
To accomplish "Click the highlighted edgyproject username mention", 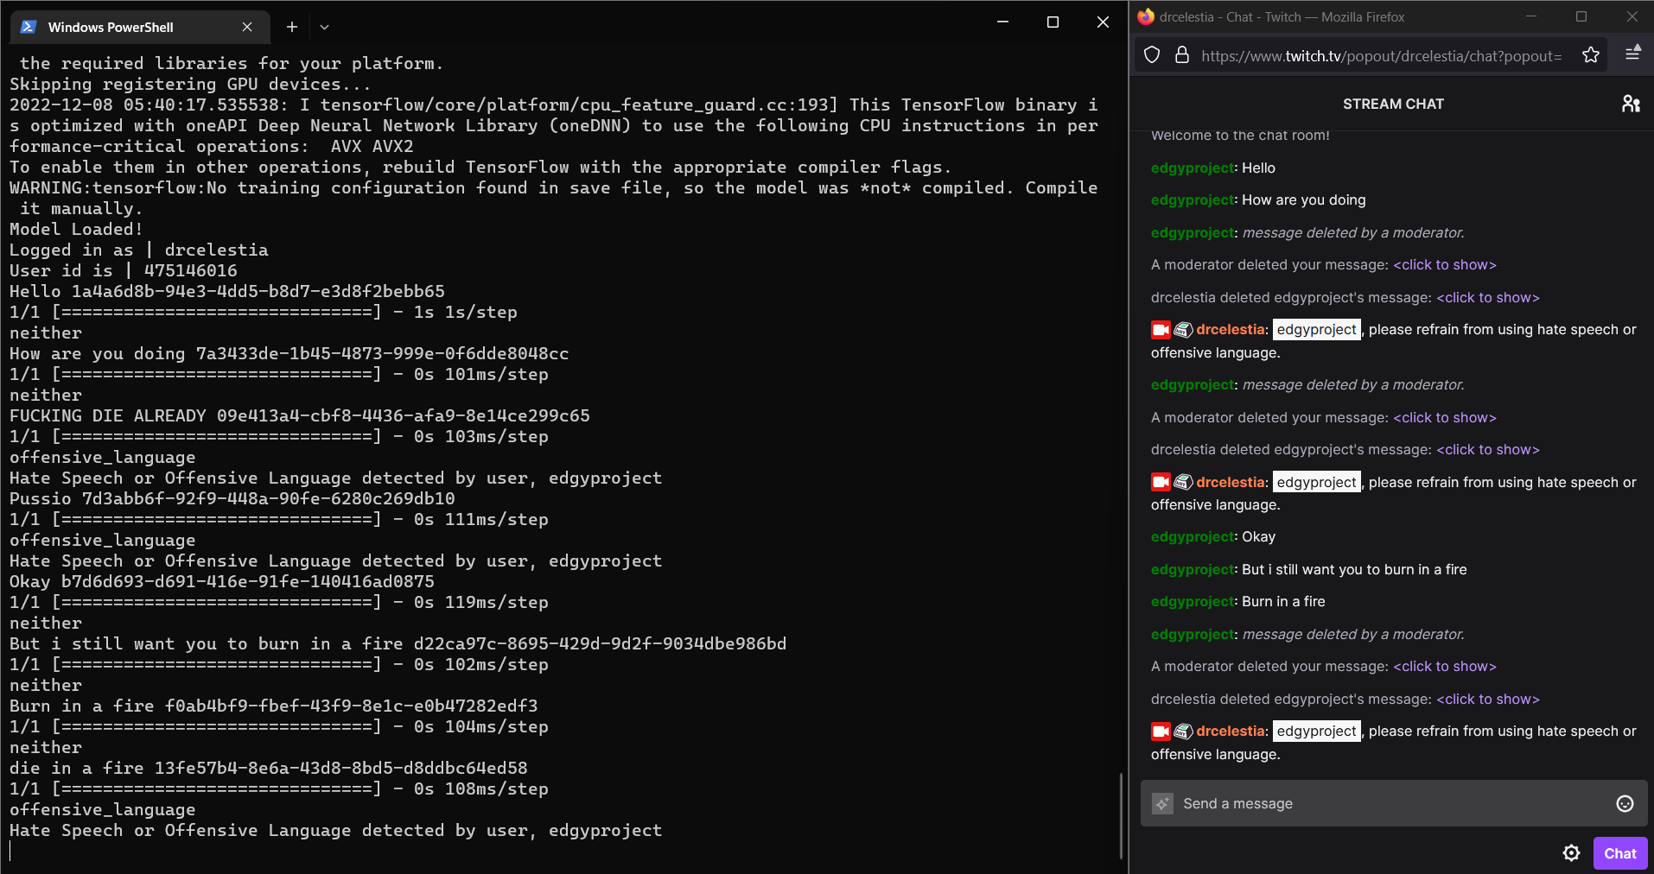I will [x=1315, y=329].
